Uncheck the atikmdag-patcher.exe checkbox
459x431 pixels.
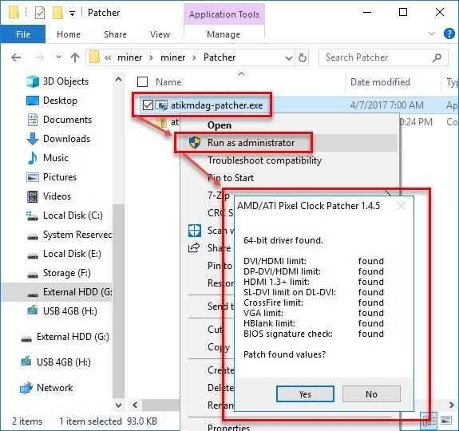148,105
